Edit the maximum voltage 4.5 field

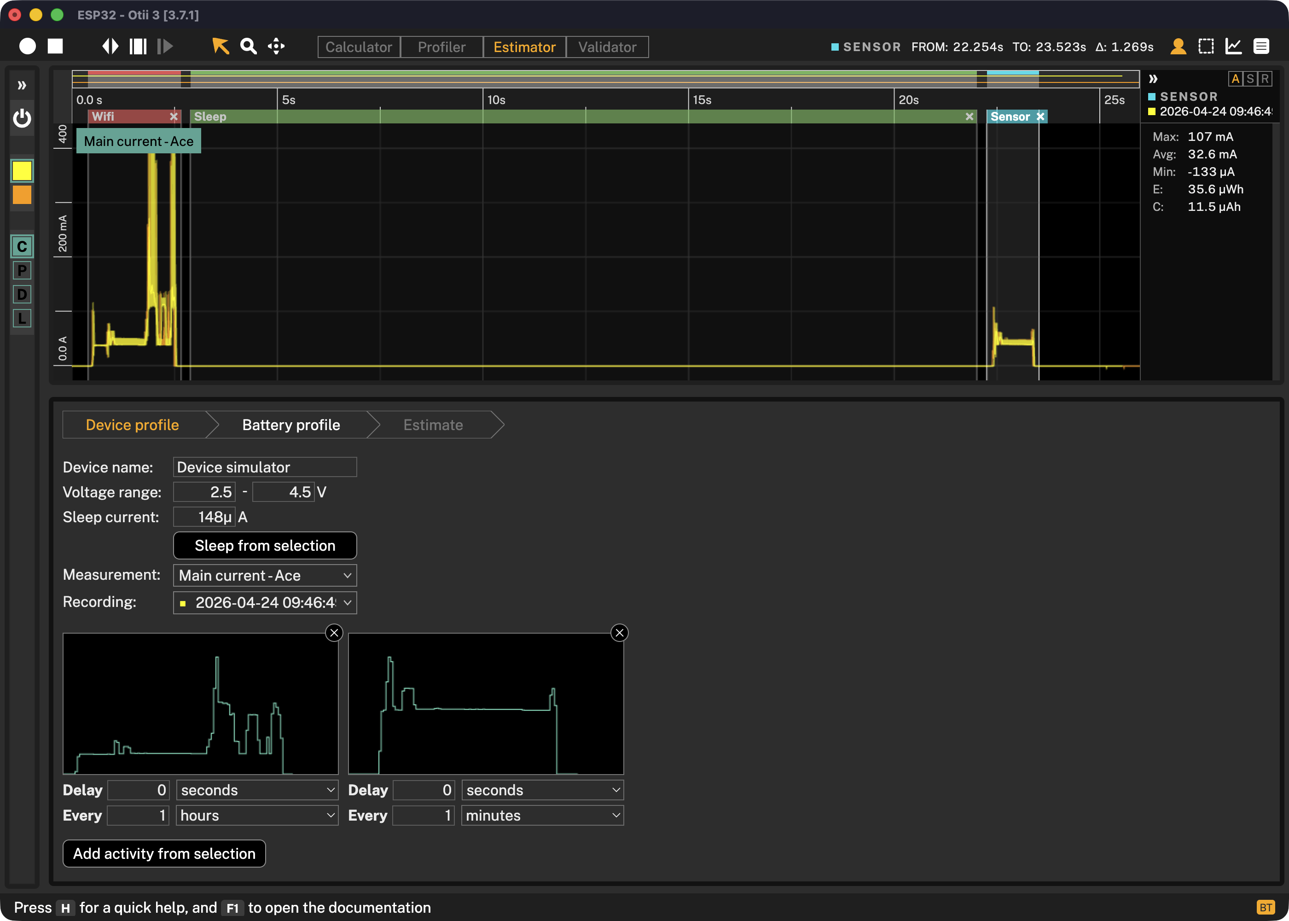pos(284,492)
